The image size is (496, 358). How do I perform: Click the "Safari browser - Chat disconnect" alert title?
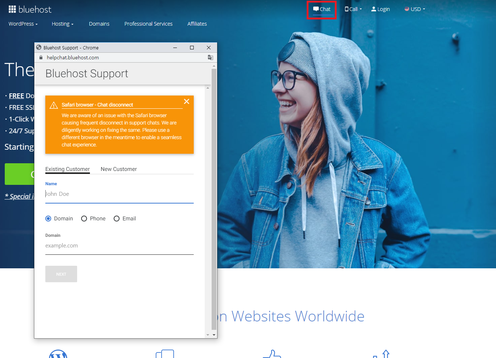click(x=97, y=105)
